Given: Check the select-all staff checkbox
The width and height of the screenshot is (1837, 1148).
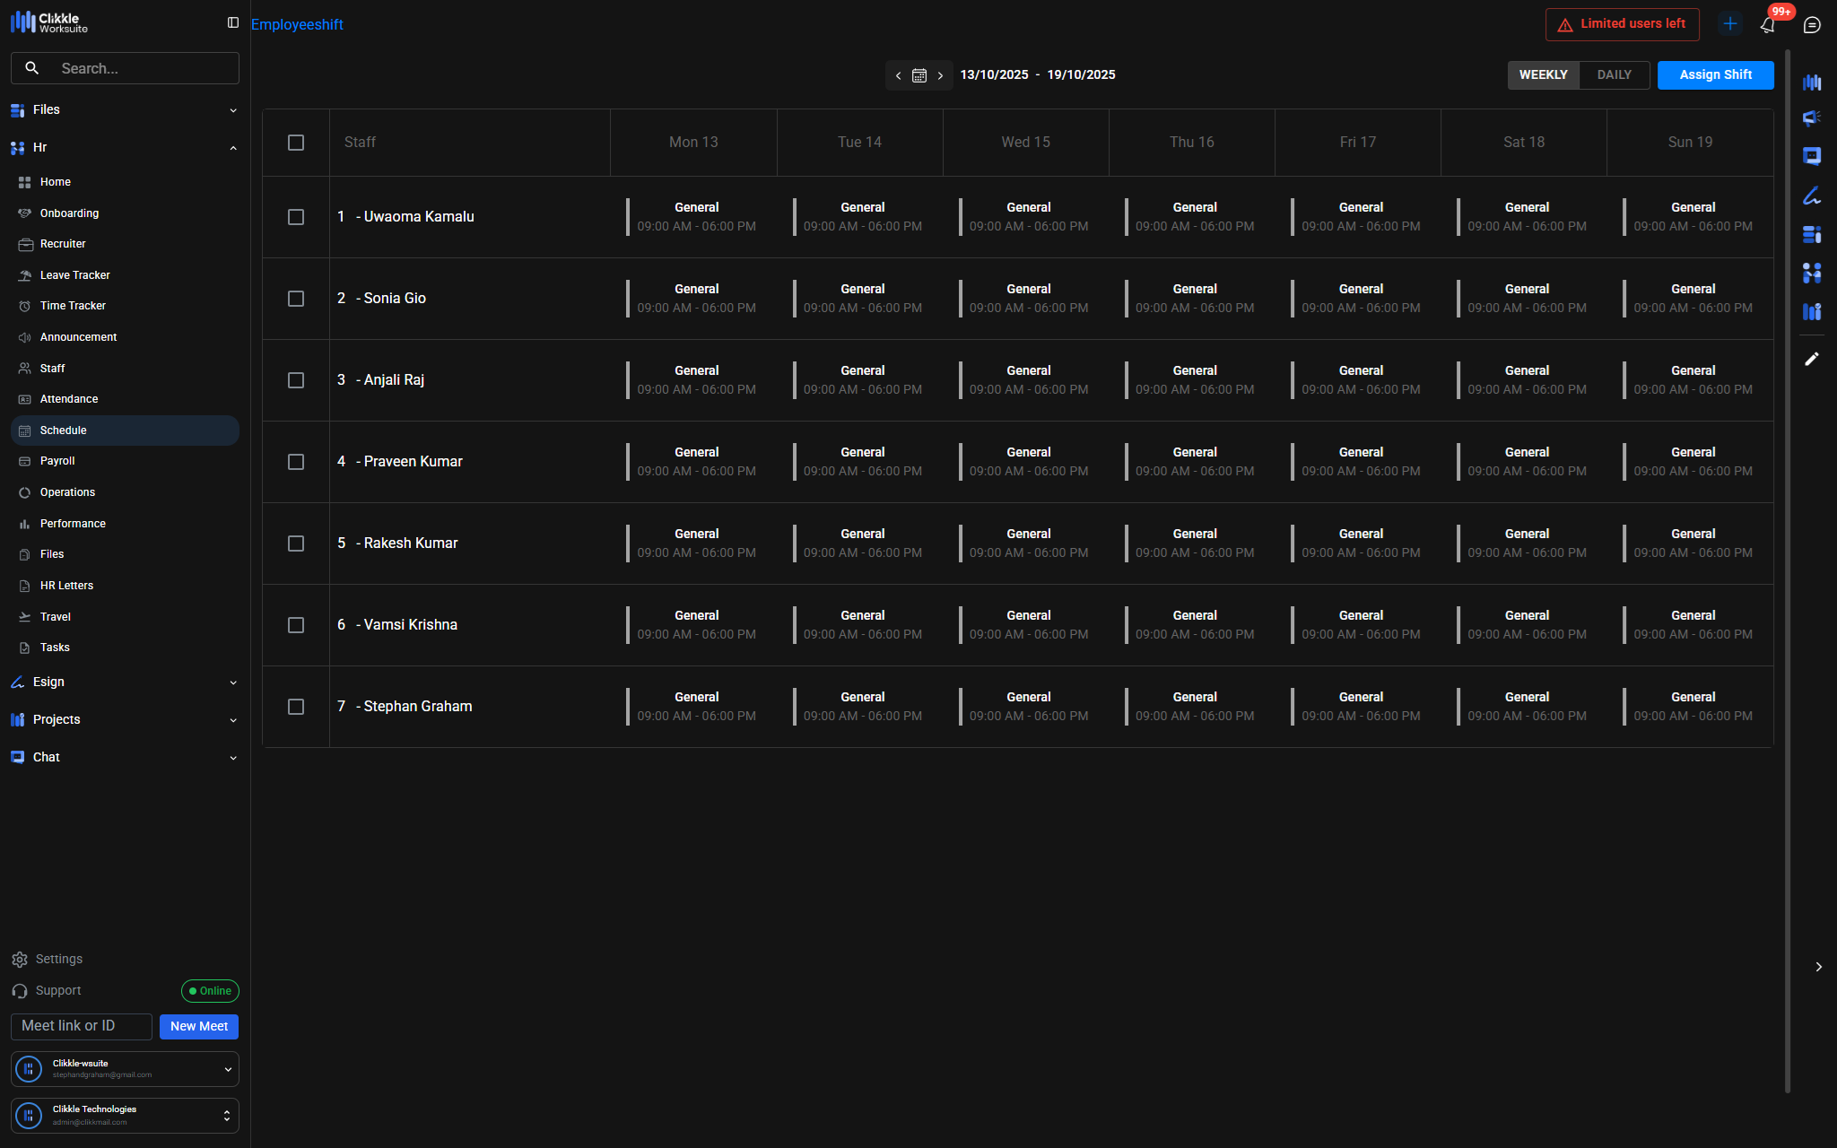Looking at the screenshot, I should [x=296, y=143].
